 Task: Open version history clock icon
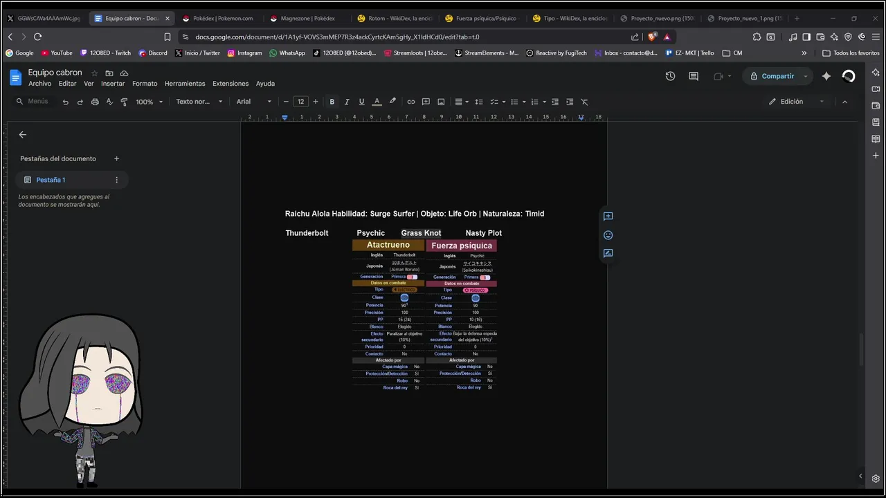point(670,76)
